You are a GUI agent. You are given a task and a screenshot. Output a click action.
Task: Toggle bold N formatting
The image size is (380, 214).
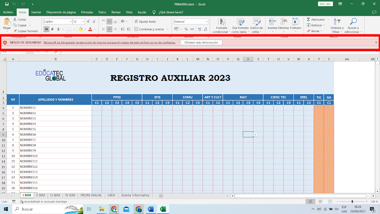[46, 29]
